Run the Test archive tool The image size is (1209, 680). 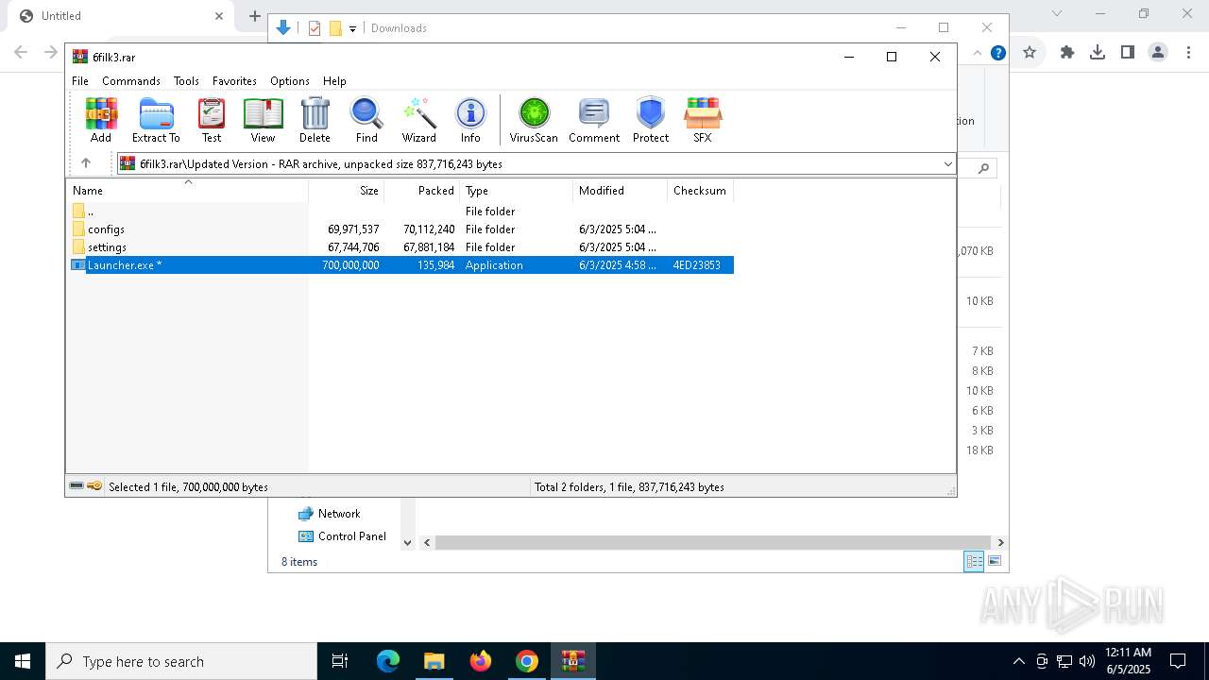click(x=212, y=120)
